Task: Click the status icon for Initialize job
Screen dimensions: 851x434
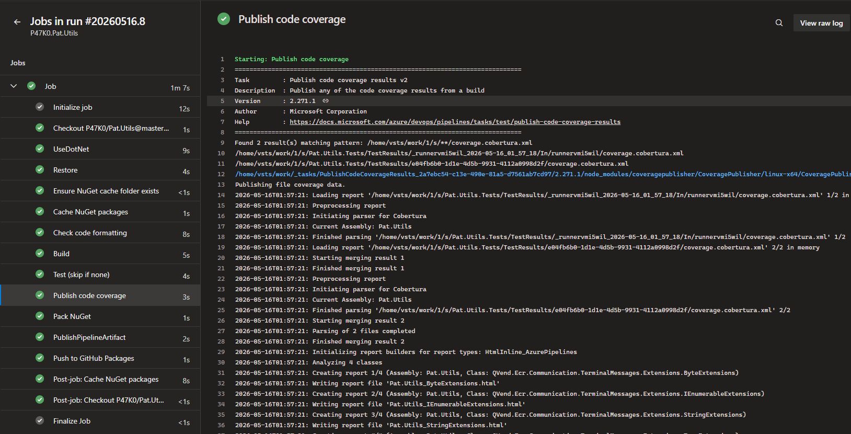Action: (x=40, y=107)
